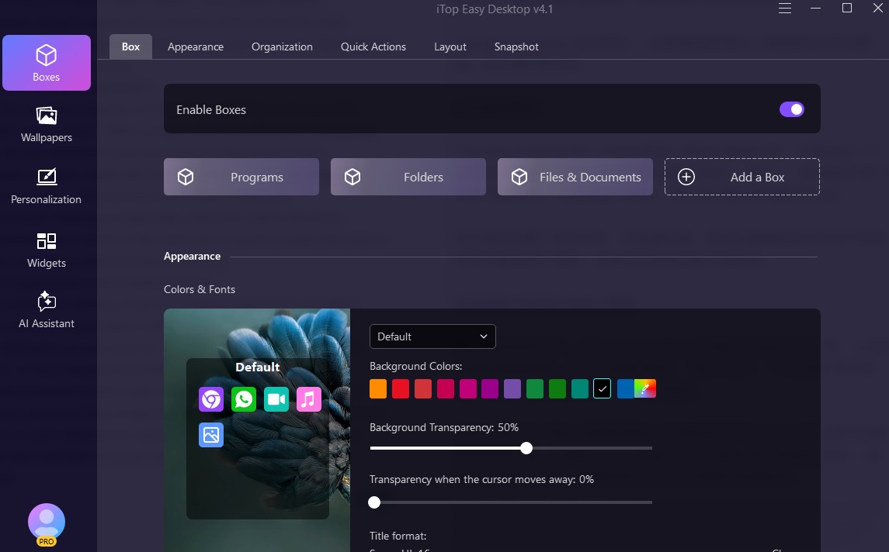Viewport: 889px width, 552px height.
Task: Switch to the Appearance tab
Action: (x=195, y=47)
